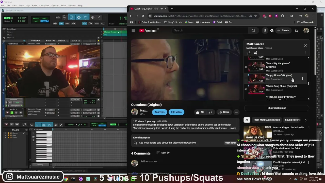Toggle Audio 3 track record enable

(x=7, y=113)
